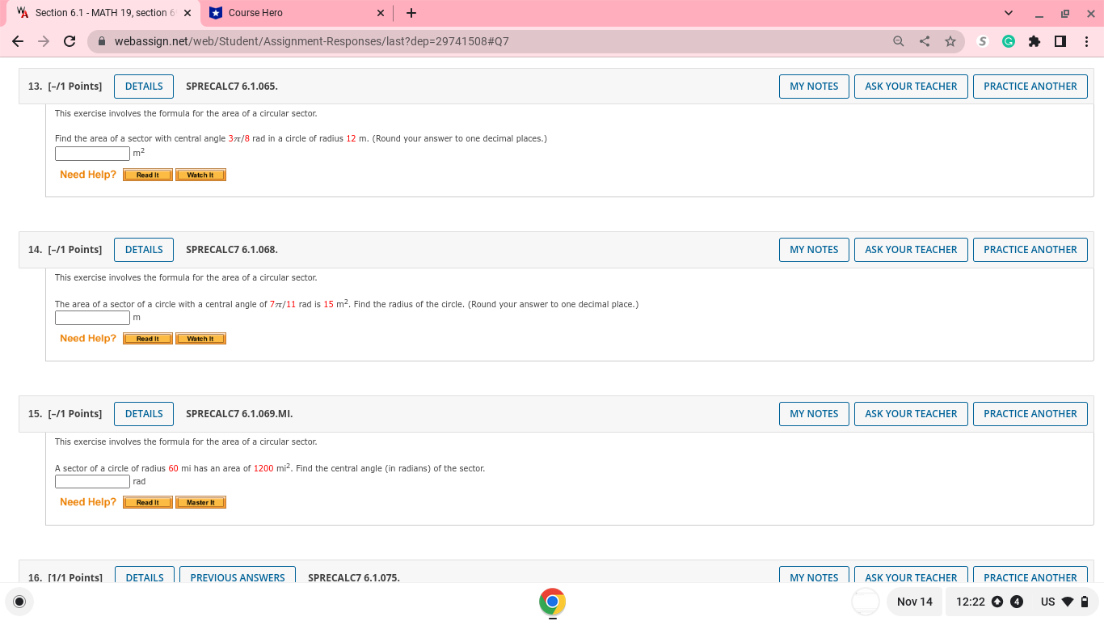Open Extensions puzzle menu
The image size is (1104, 621).
tap(1034, 41)
